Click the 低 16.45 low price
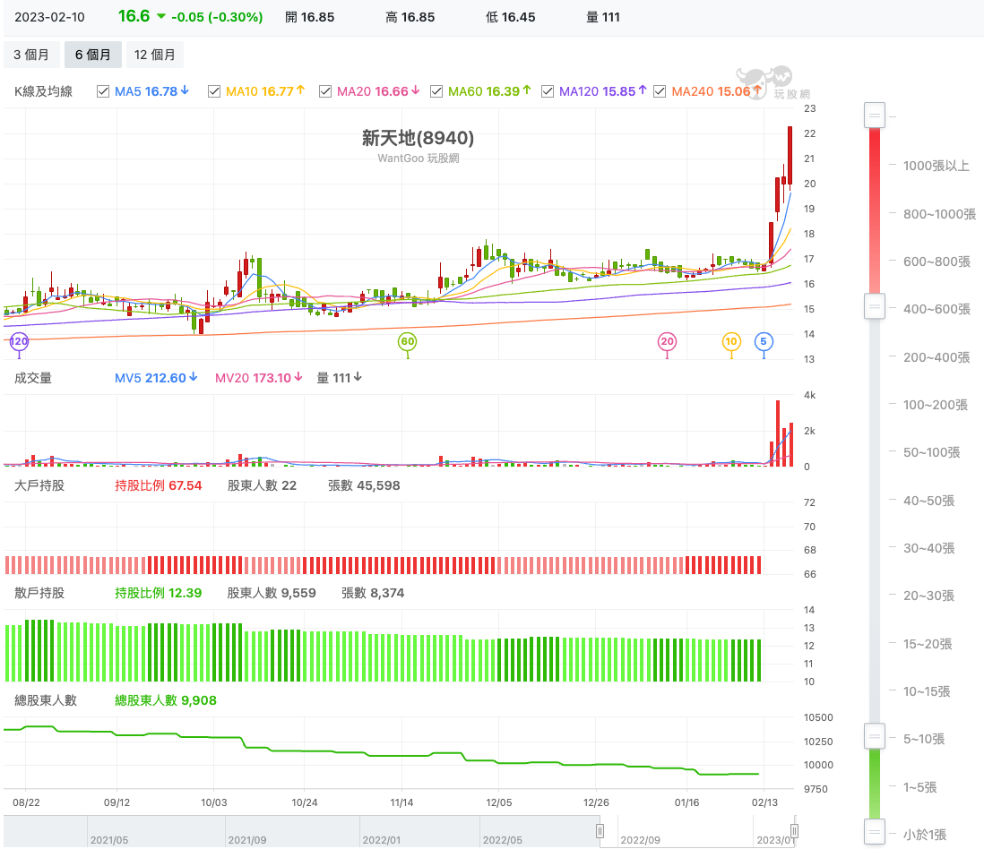Screen dimensions: 984x849 (511, 18)
